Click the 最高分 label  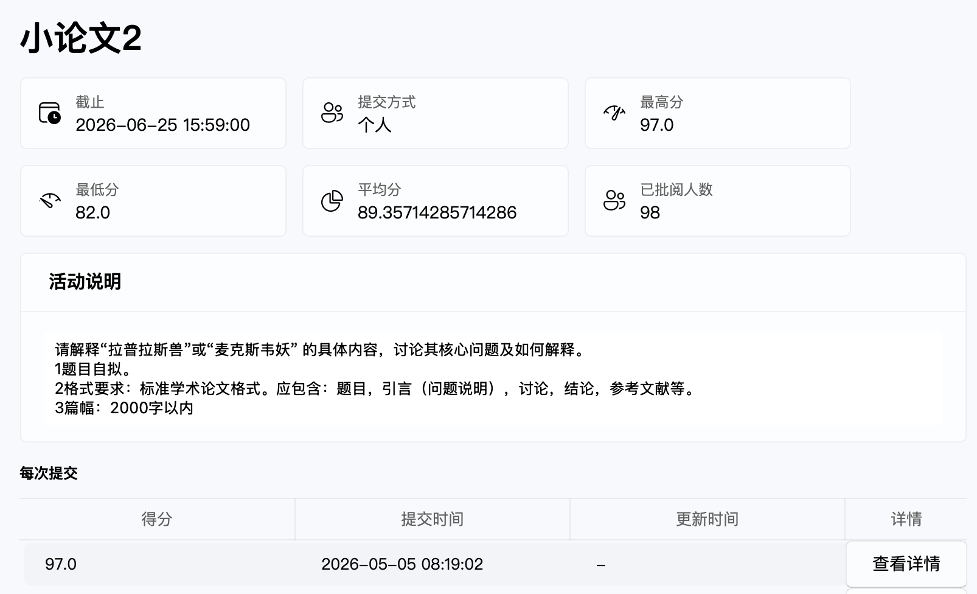click(661, 102)
